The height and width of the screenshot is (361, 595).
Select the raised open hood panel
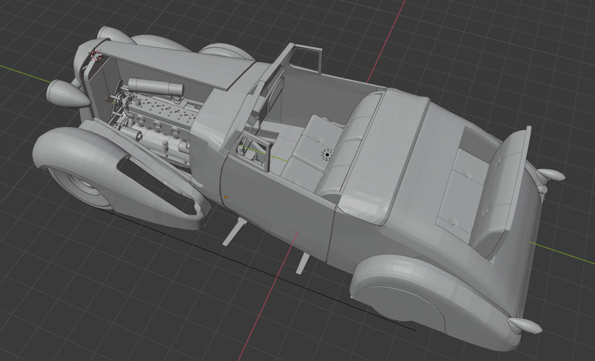pyautogui.click(x=178, y=64)
